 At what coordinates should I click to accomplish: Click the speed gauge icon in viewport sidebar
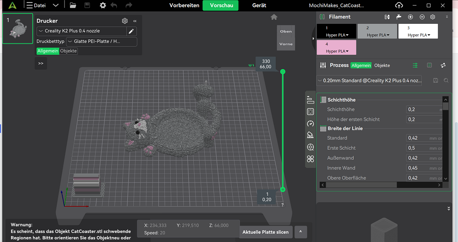[x=311, y=124]
